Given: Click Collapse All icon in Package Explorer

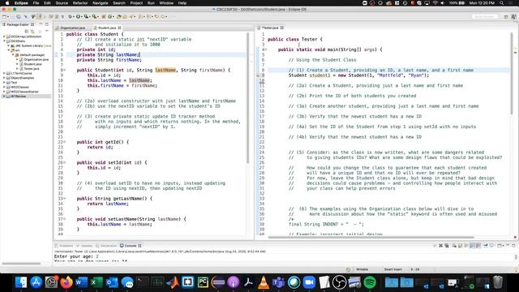Looking at the screenshot, I should coord(27,31).
